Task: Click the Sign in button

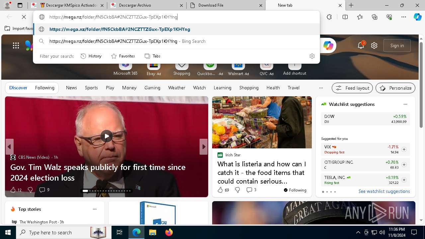Action: [397, 45]
